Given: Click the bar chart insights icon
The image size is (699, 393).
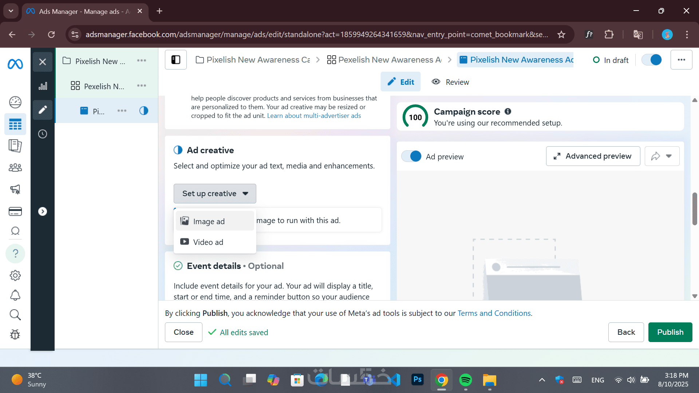Looking at the screenshot, I should (43, 86).
